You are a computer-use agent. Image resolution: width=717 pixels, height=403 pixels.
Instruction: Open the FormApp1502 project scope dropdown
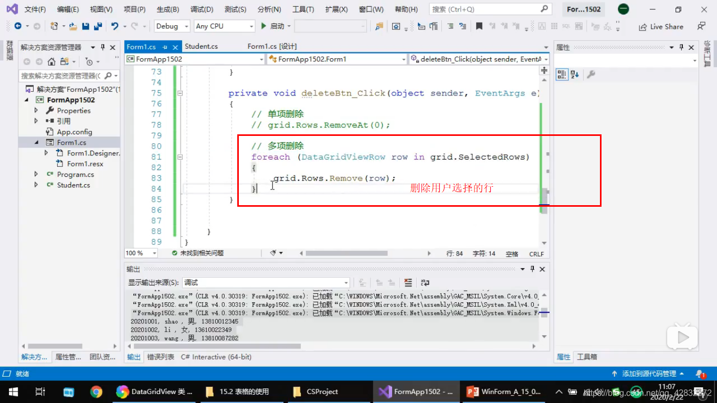(195, 59)
